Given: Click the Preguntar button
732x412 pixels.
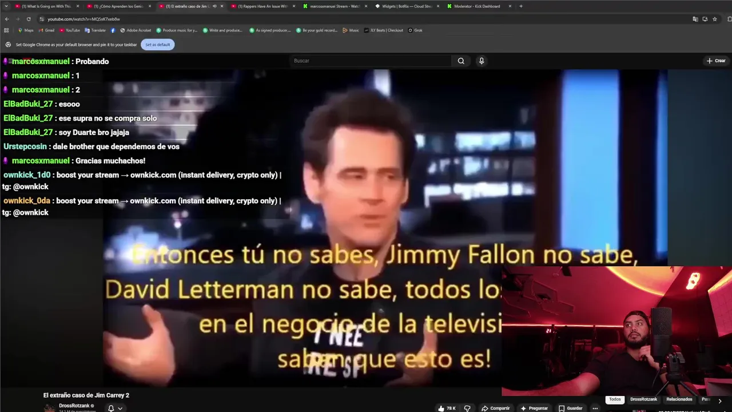Looking at the screenshot, I should click(534, 408).
